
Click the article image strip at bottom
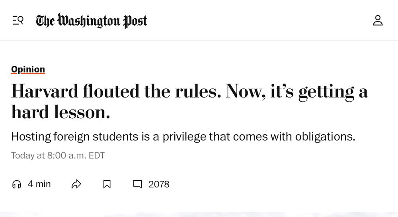tap(199, 215)
